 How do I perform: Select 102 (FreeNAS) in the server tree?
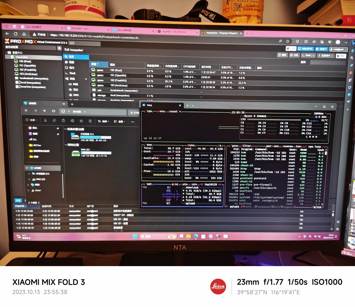26,70
